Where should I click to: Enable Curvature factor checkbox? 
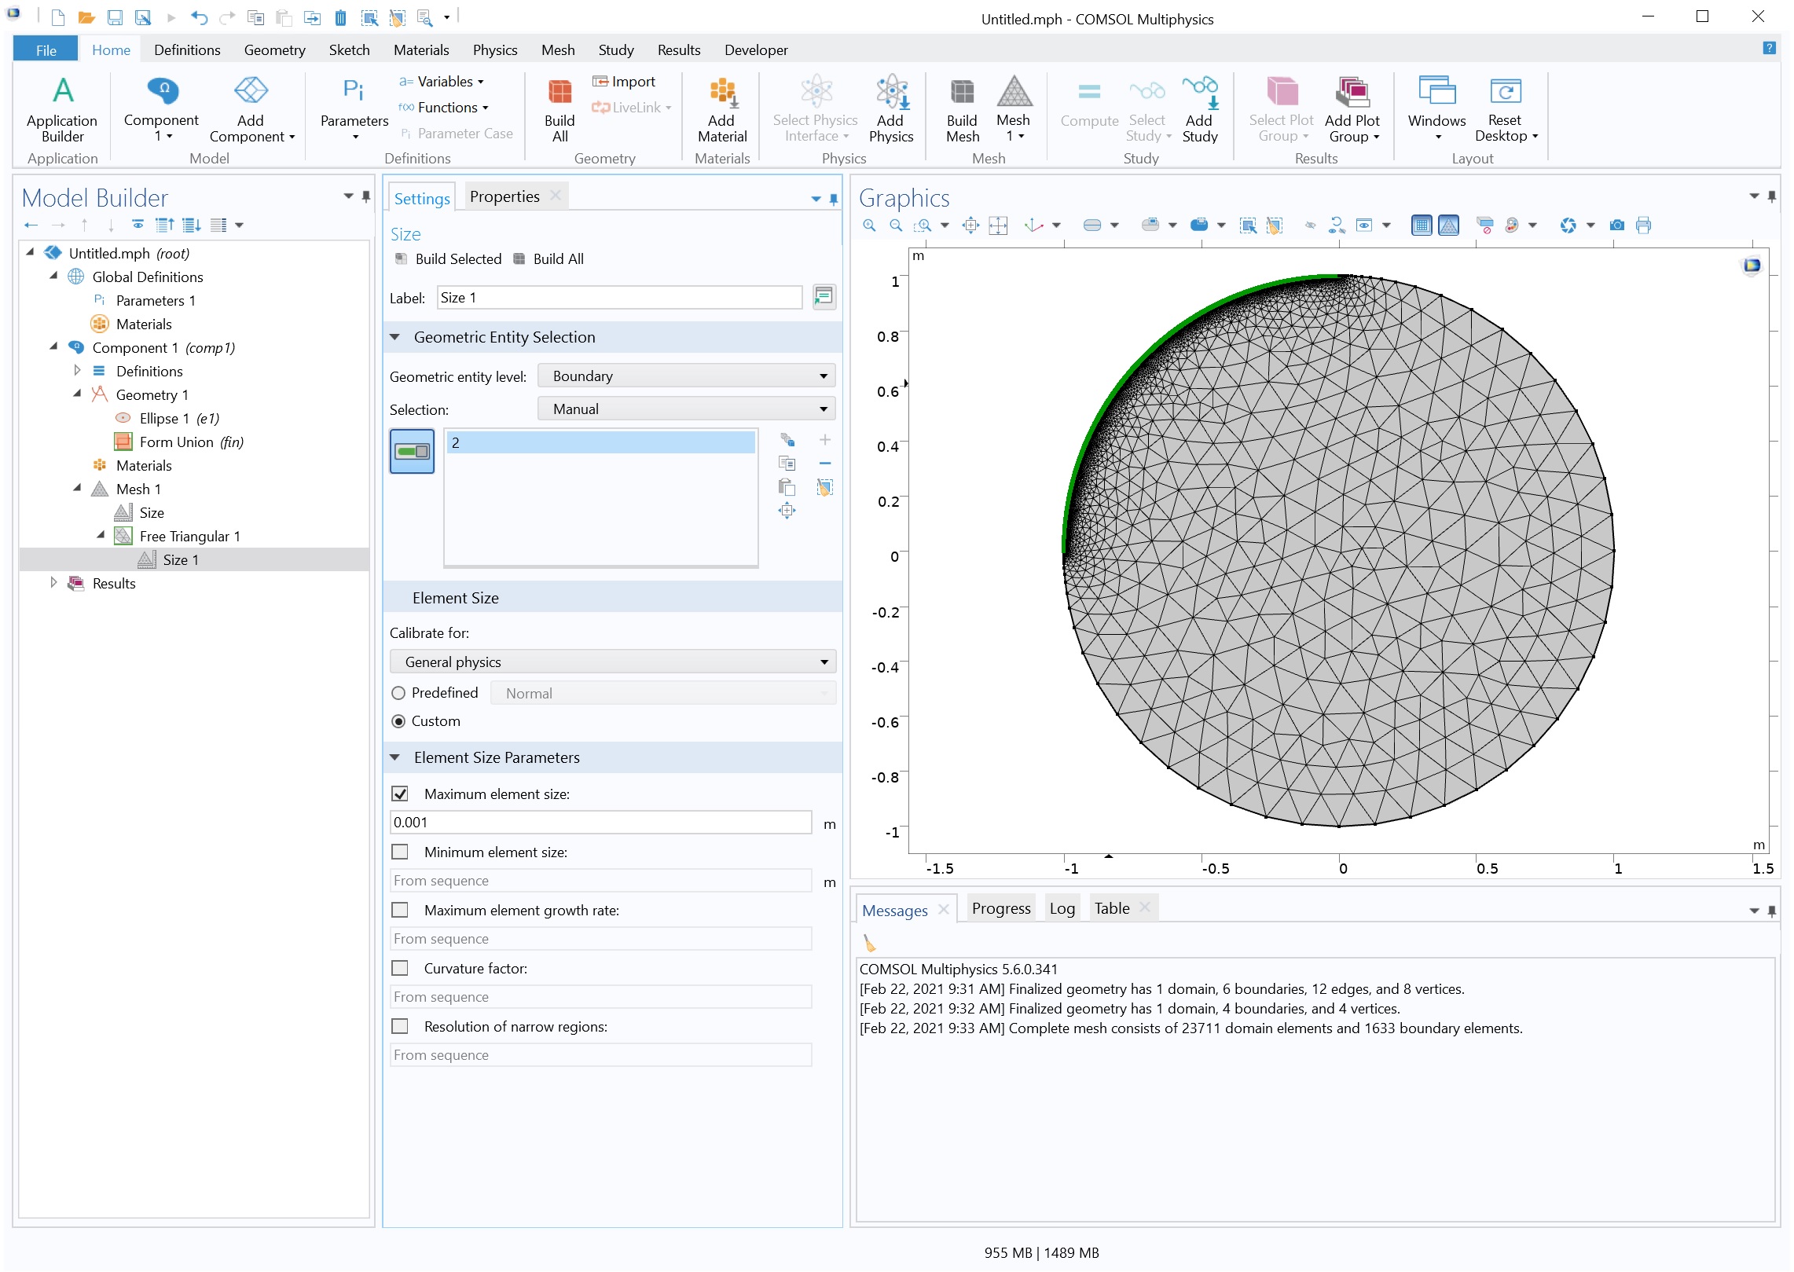(x=400, y=968)
